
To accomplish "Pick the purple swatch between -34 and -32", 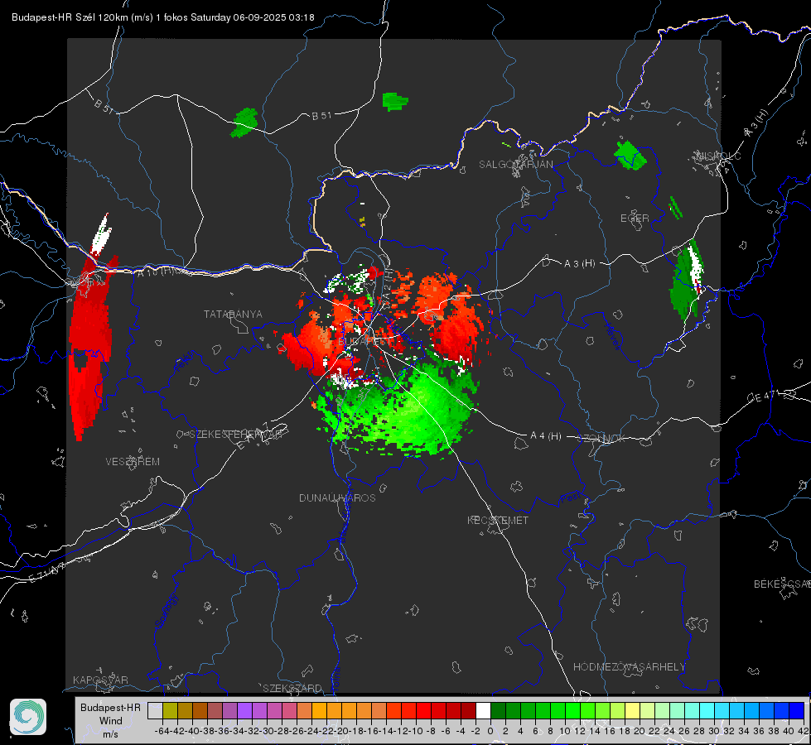I will pos(244,710).
